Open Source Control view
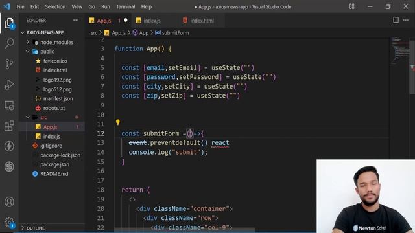 click(x=9, y=64)
